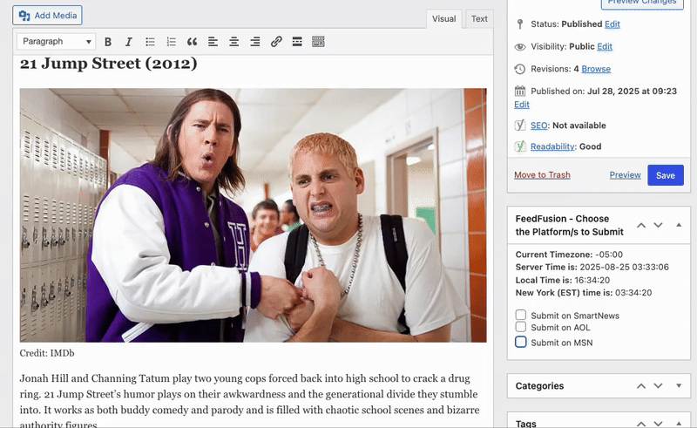Screen dimensions: 697x428
Task: Enable Submit on MSN checkbox
Action: click(x=520, y=342)
